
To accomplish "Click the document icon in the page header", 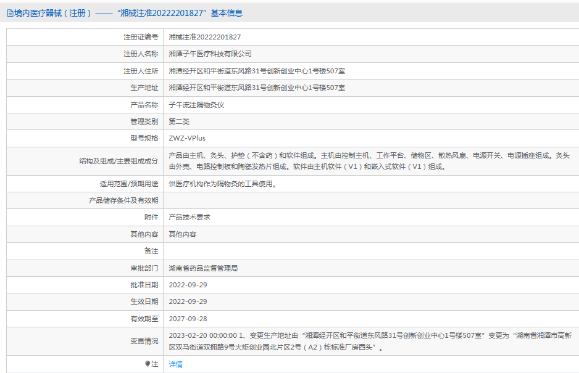I will point(10,13).
